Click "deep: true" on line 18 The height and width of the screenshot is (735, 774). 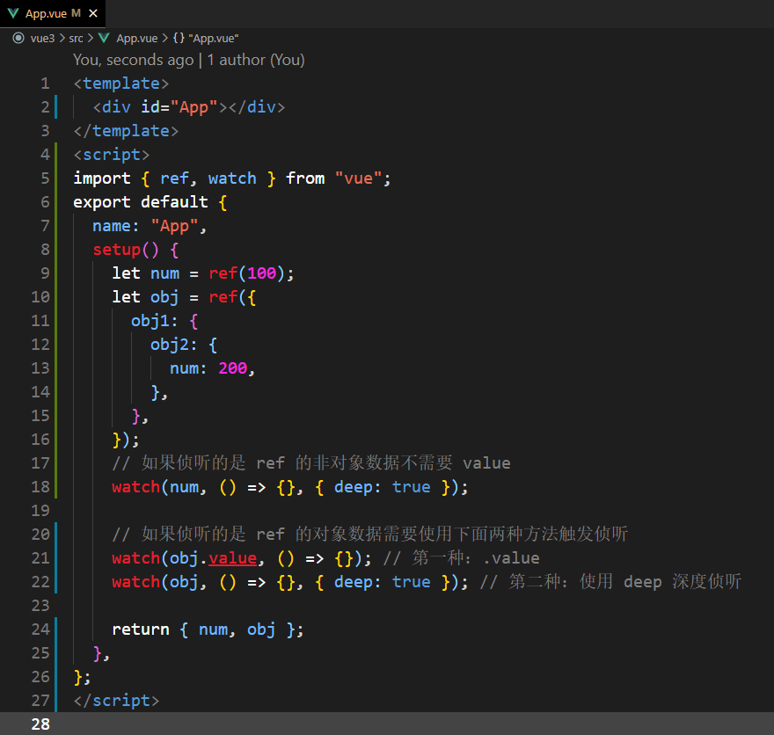(x=382, y=487)
